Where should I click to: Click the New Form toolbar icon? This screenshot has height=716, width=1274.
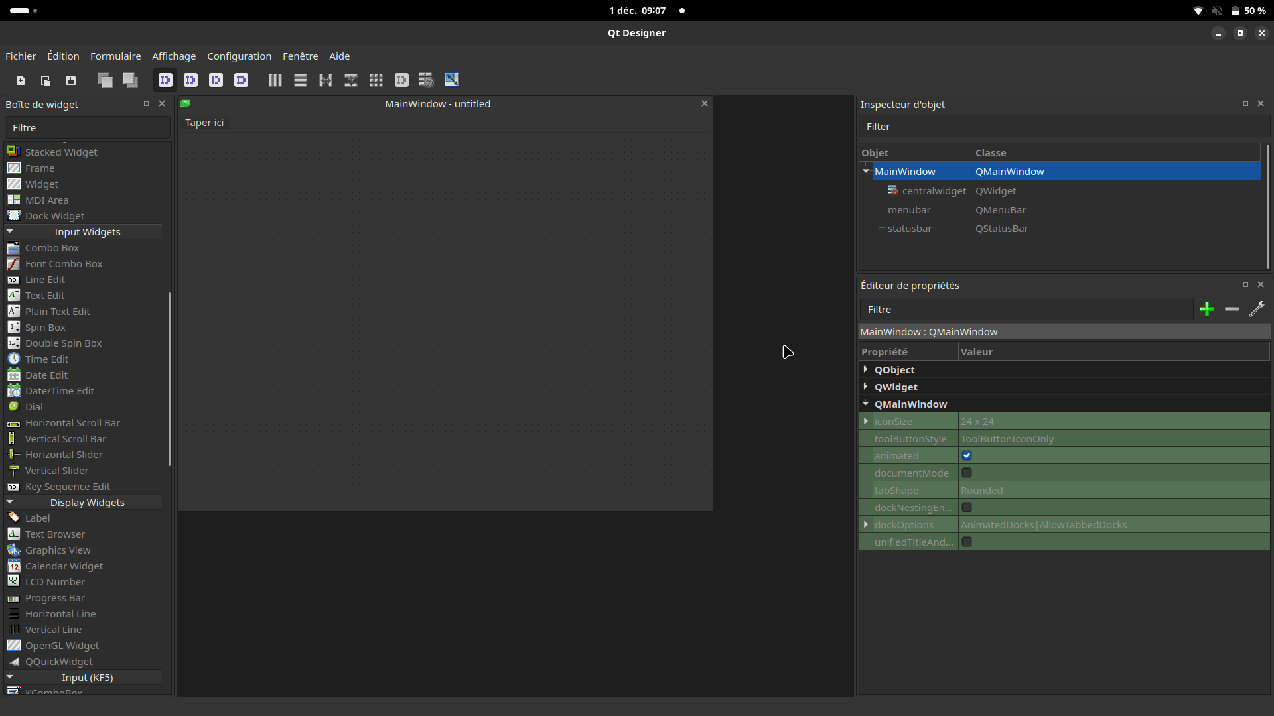[21, 80]
